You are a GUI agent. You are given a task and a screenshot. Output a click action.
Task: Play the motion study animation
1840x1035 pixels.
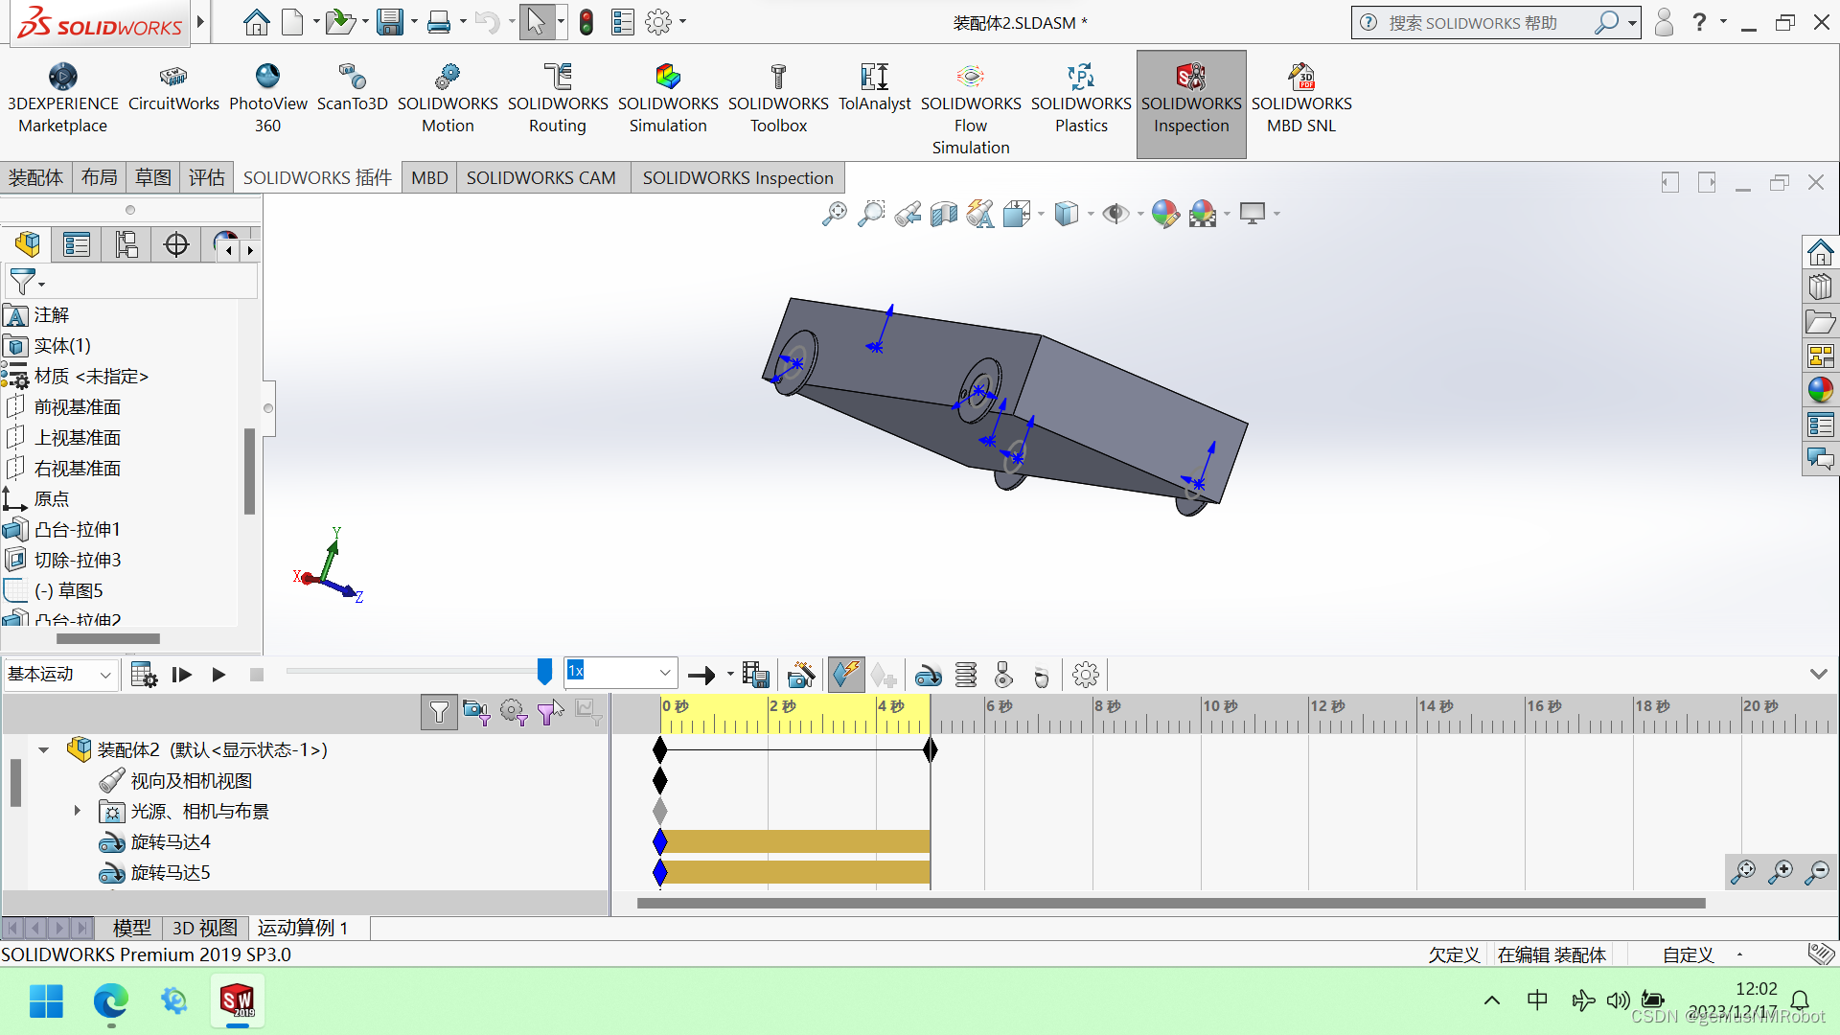(218, 675)
